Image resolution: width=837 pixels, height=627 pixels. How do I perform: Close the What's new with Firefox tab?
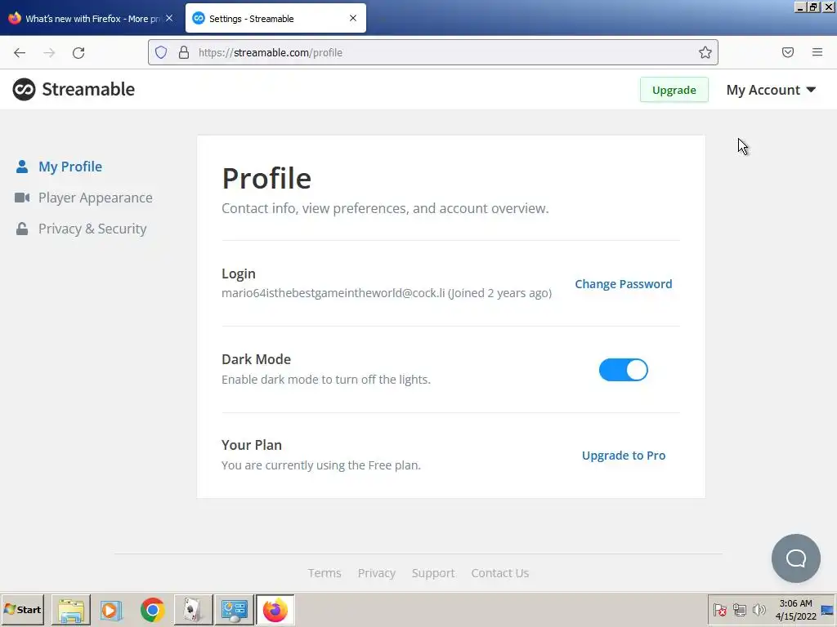coord(169,18)
